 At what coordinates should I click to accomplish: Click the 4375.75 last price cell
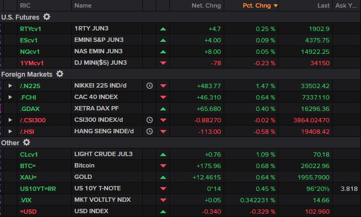pos(317,40)
